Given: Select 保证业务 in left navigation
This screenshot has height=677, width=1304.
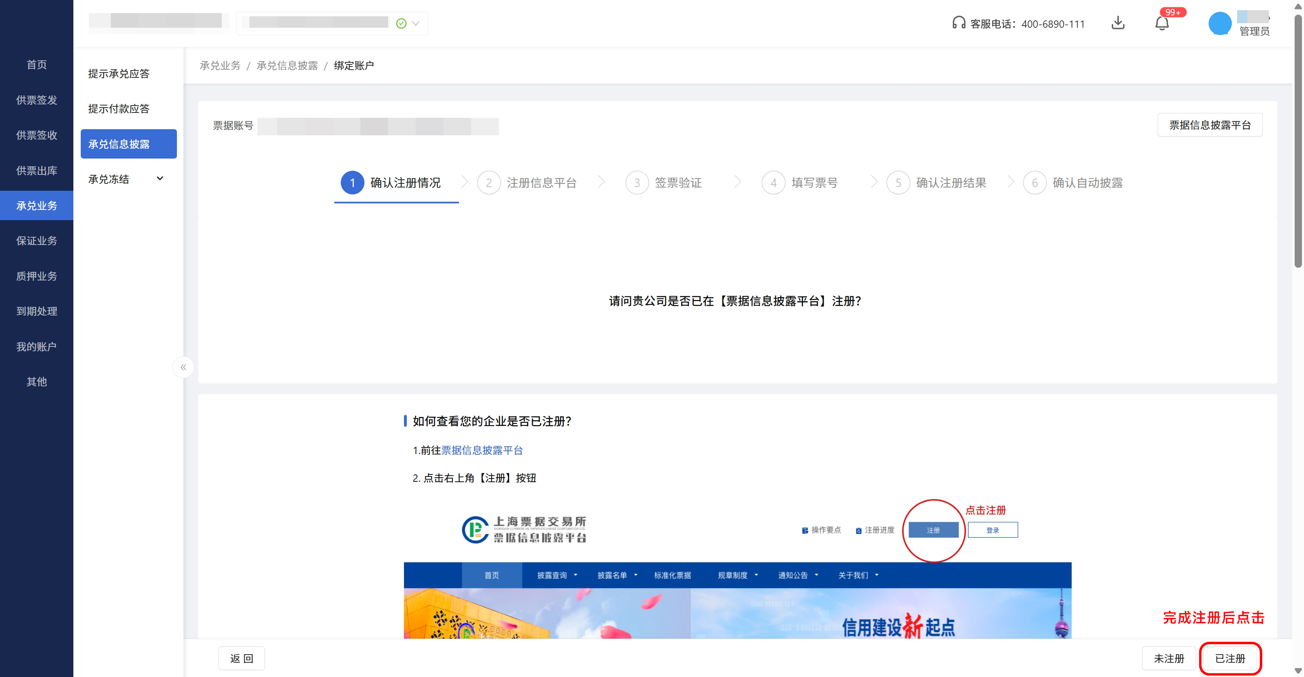Looking at the screenshot, I should click(x=36, y=241).
